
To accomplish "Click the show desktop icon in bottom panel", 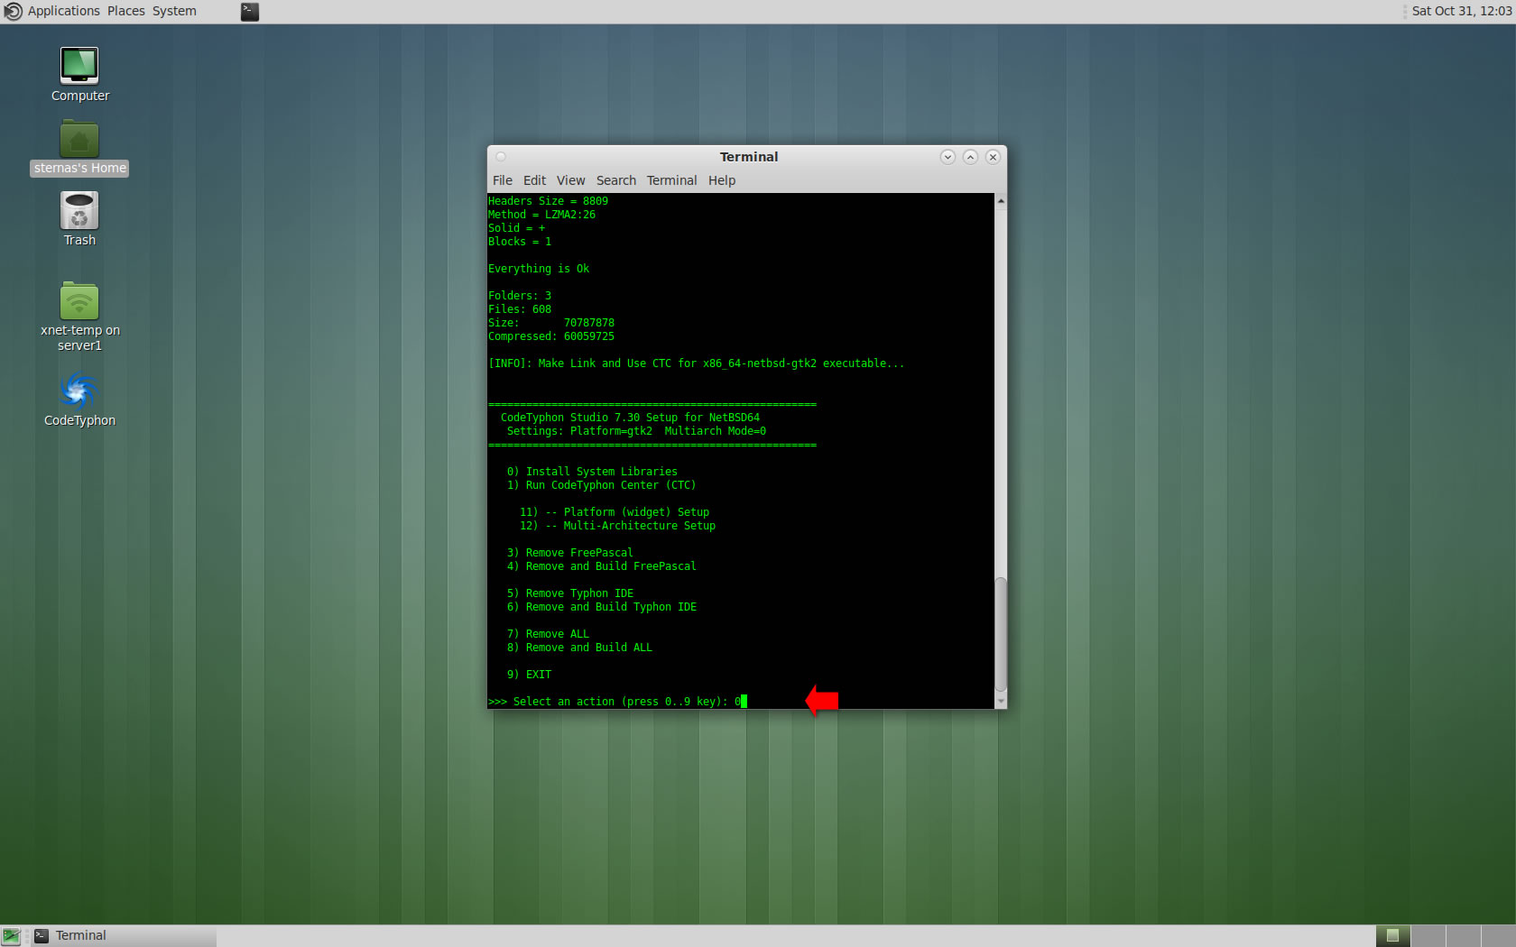I will pos(11,936).
